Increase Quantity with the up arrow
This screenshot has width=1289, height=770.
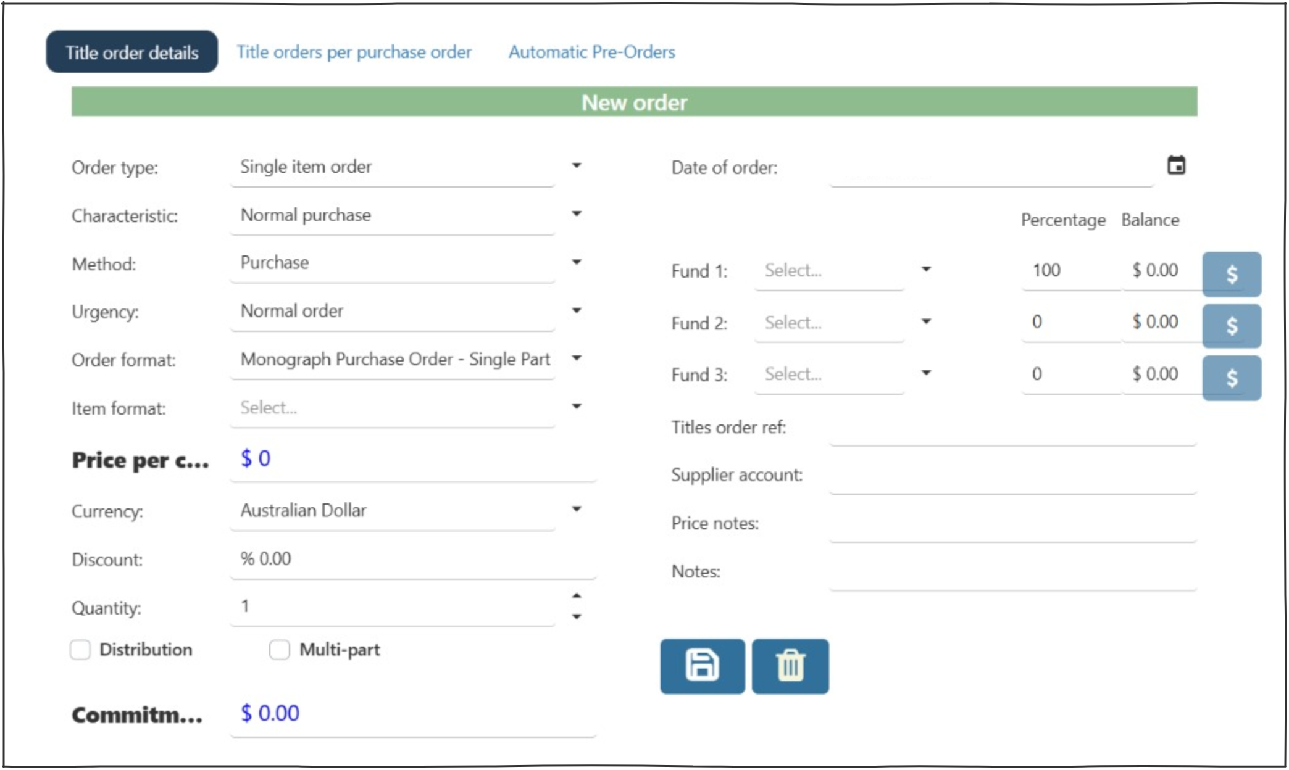[576, 596]
